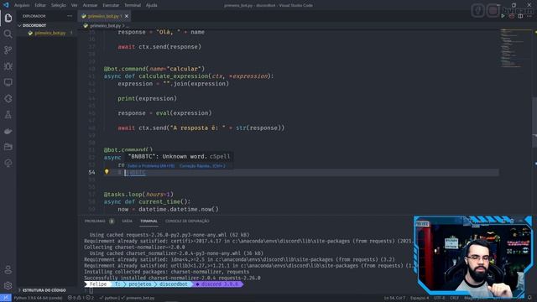This screenshot has width=537, height=302.
Task: Click the BNBBTC word on line 54
Action: (x=135, y=172)
